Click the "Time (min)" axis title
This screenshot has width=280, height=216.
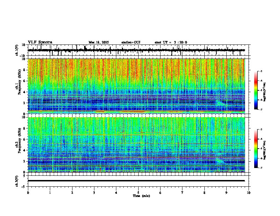(141, 196)
